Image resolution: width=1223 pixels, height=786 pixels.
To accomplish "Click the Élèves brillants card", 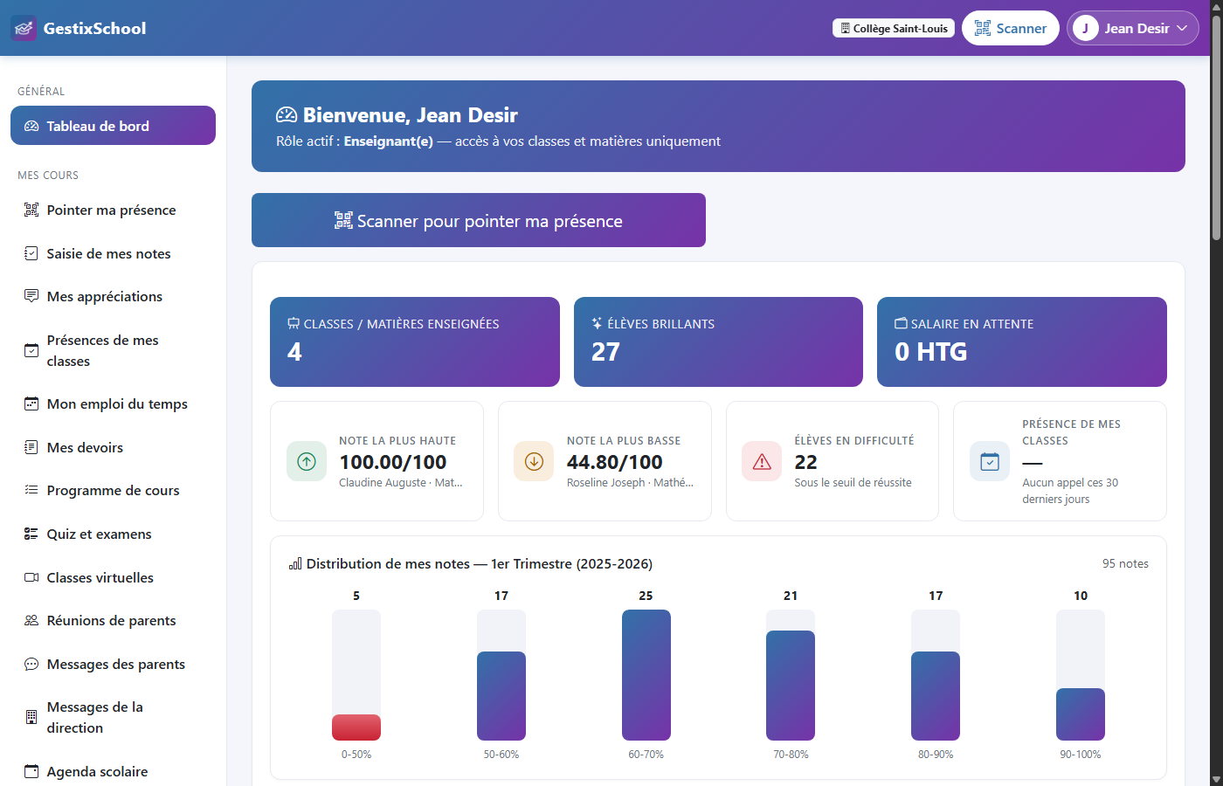I will pos(718,341).
